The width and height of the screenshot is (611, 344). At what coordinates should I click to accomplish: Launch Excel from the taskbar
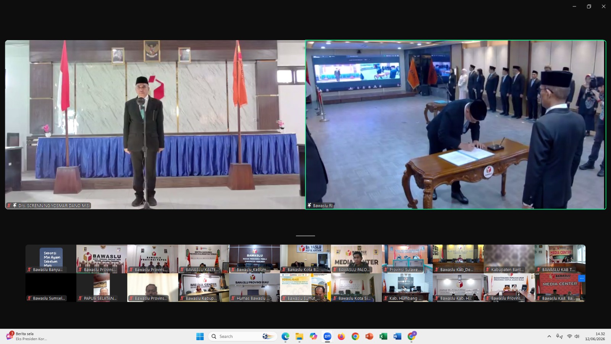tap(383, 336)
